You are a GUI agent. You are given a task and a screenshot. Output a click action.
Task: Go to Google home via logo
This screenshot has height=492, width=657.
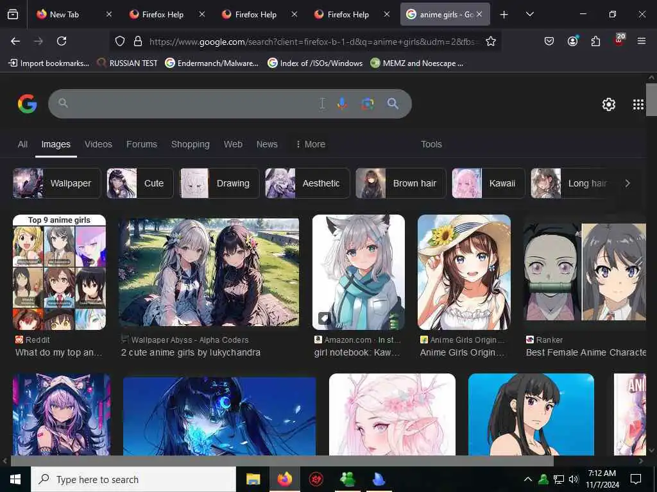[27, 103]
